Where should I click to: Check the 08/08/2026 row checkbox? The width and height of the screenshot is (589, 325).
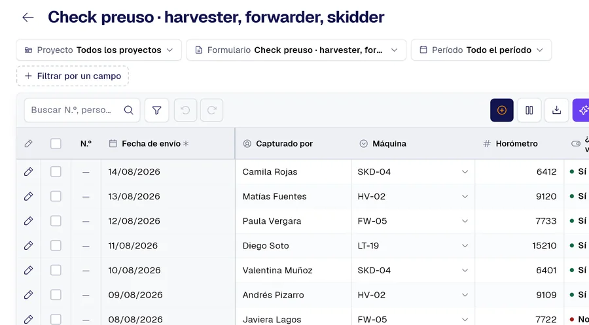click(56, 319)
